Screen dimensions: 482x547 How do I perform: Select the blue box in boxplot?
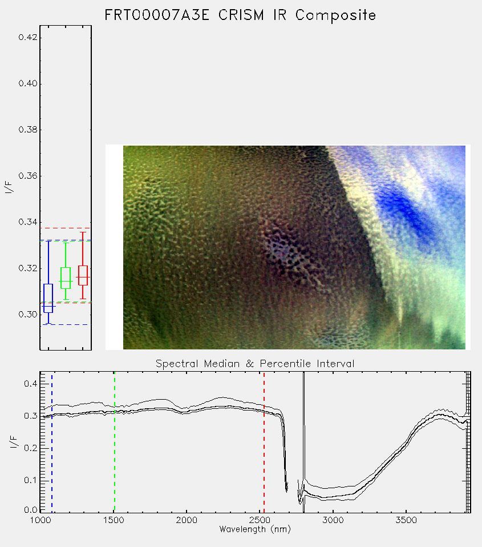(48, 298)
